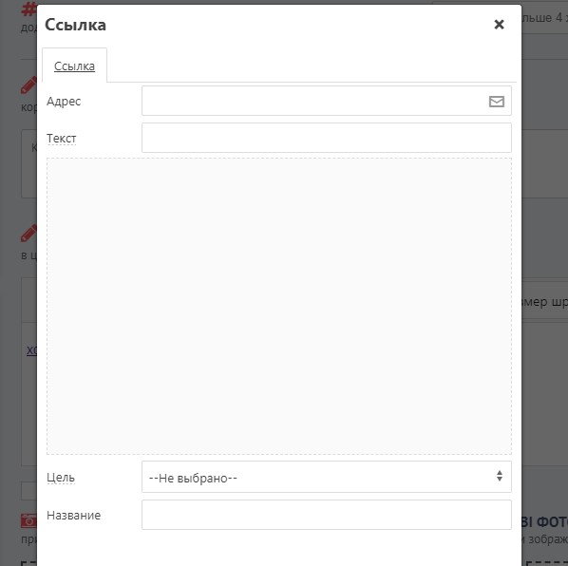Close the Ссылка dialog with the X

pyautogui.click(x=499, y=25)
